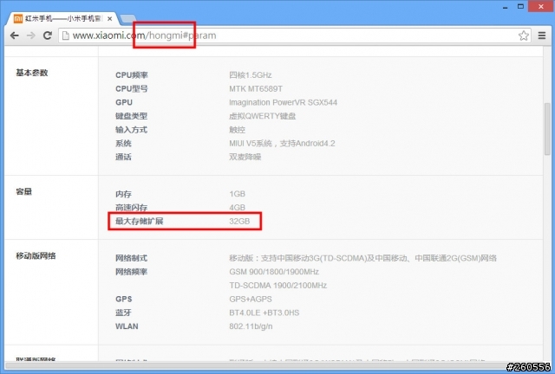Click the 虚拟QWERTY键盘 value
The height and width of the screenshot is (374, 555).
point(262,116)
